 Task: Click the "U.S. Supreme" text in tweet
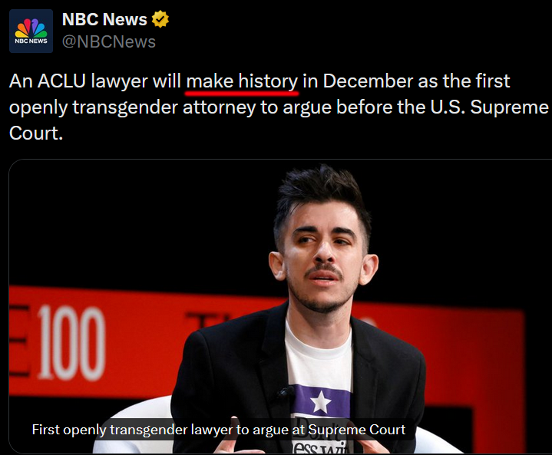489,107
